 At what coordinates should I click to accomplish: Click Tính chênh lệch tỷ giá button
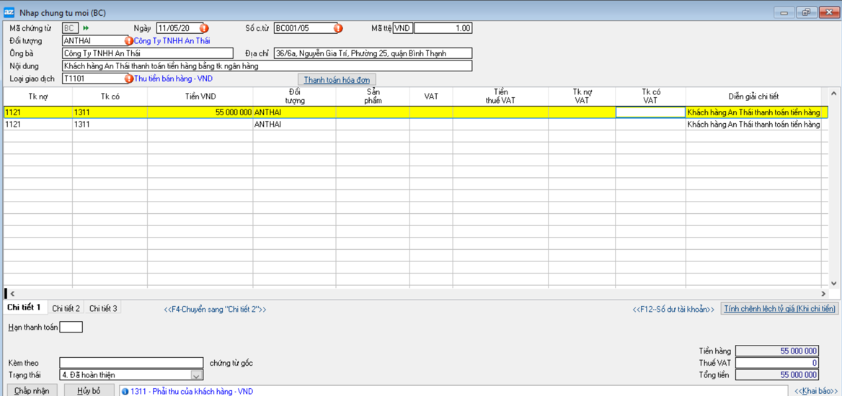pos(780,309)
